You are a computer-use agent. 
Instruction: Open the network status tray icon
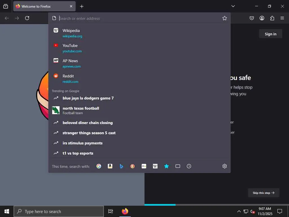tap(246, 211)
